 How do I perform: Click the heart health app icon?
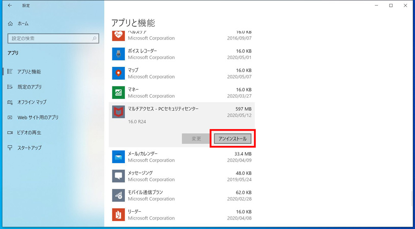[x=118, y=36]
